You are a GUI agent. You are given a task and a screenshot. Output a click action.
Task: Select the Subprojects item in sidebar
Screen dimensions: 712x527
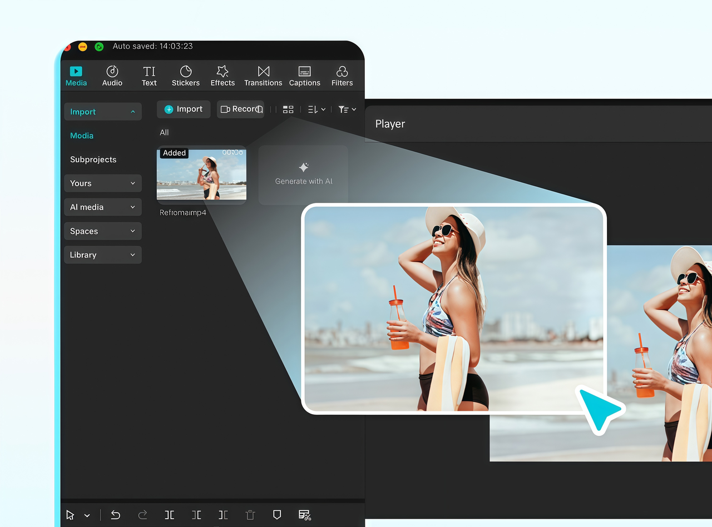93,160
